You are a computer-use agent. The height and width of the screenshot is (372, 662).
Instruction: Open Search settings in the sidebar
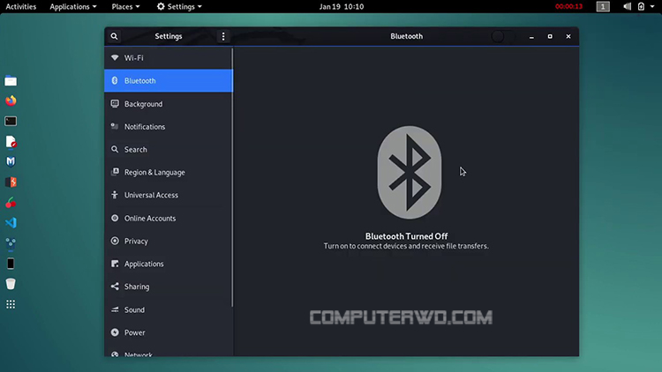[169, 149]
